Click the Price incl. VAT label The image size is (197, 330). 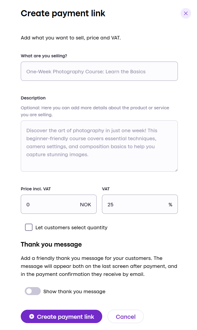point(36,189)
